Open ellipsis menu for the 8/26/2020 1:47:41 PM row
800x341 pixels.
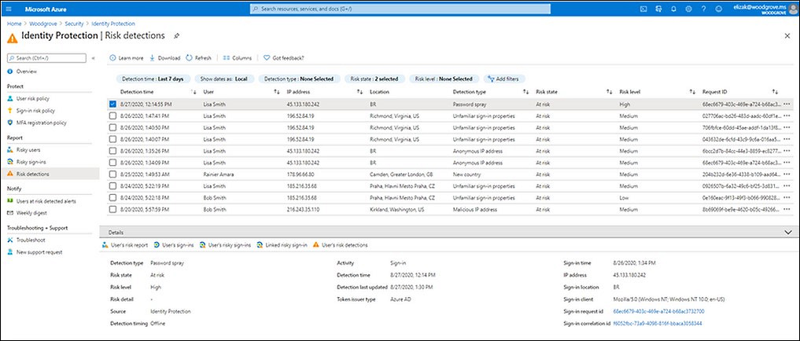(x=786, y=115)
